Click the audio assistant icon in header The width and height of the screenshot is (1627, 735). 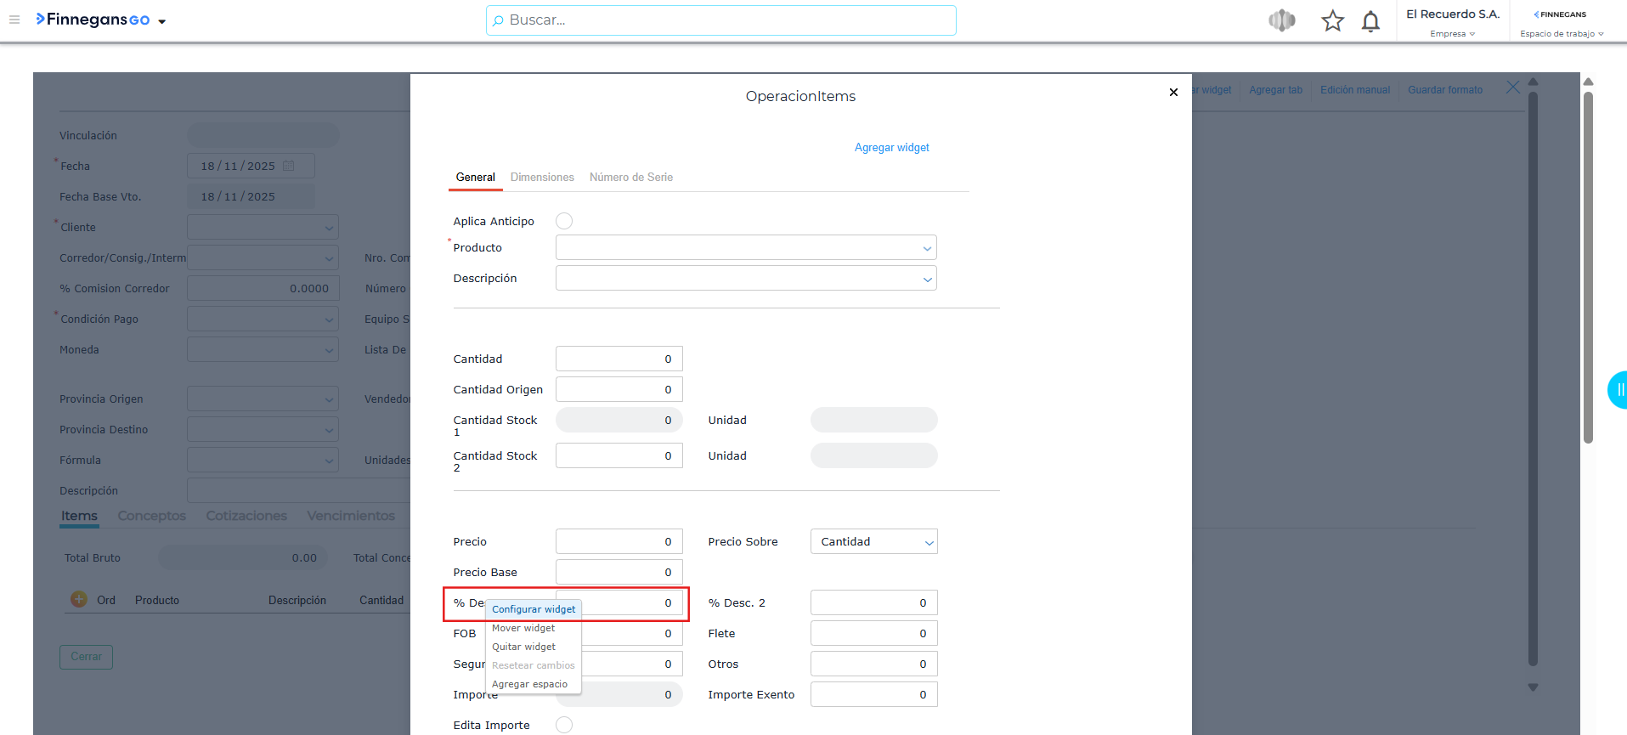1282,20
